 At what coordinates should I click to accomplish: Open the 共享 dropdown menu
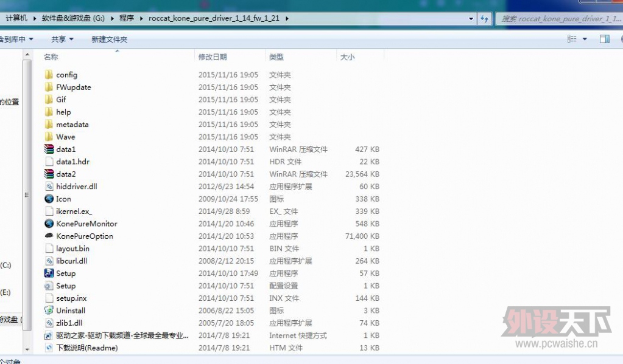pyautogui.click(x=62, y=39)
